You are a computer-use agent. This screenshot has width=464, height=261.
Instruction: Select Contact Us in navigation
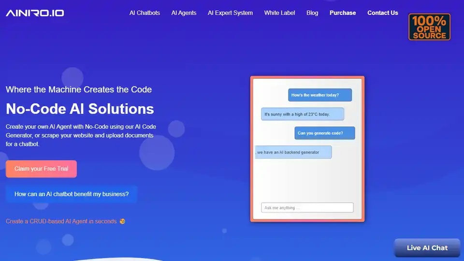[x=383, y=13]
